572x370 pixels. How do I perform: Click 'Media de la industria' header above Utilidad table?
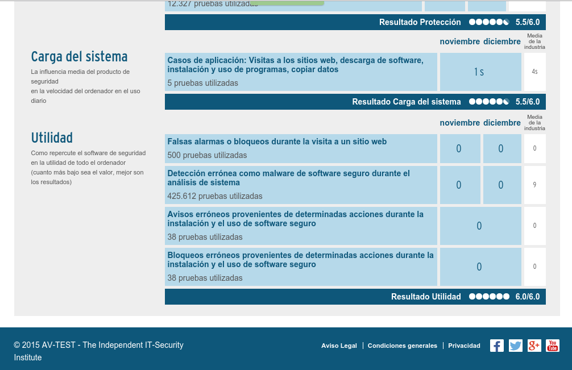pyautogui.click(x=535, y=123)
